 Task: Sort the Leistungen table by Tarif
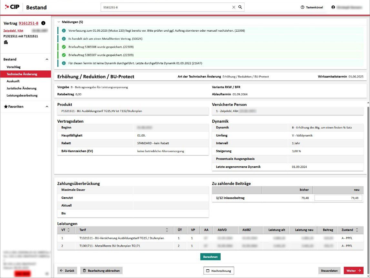pyautogui.click(x=167, y=230)
